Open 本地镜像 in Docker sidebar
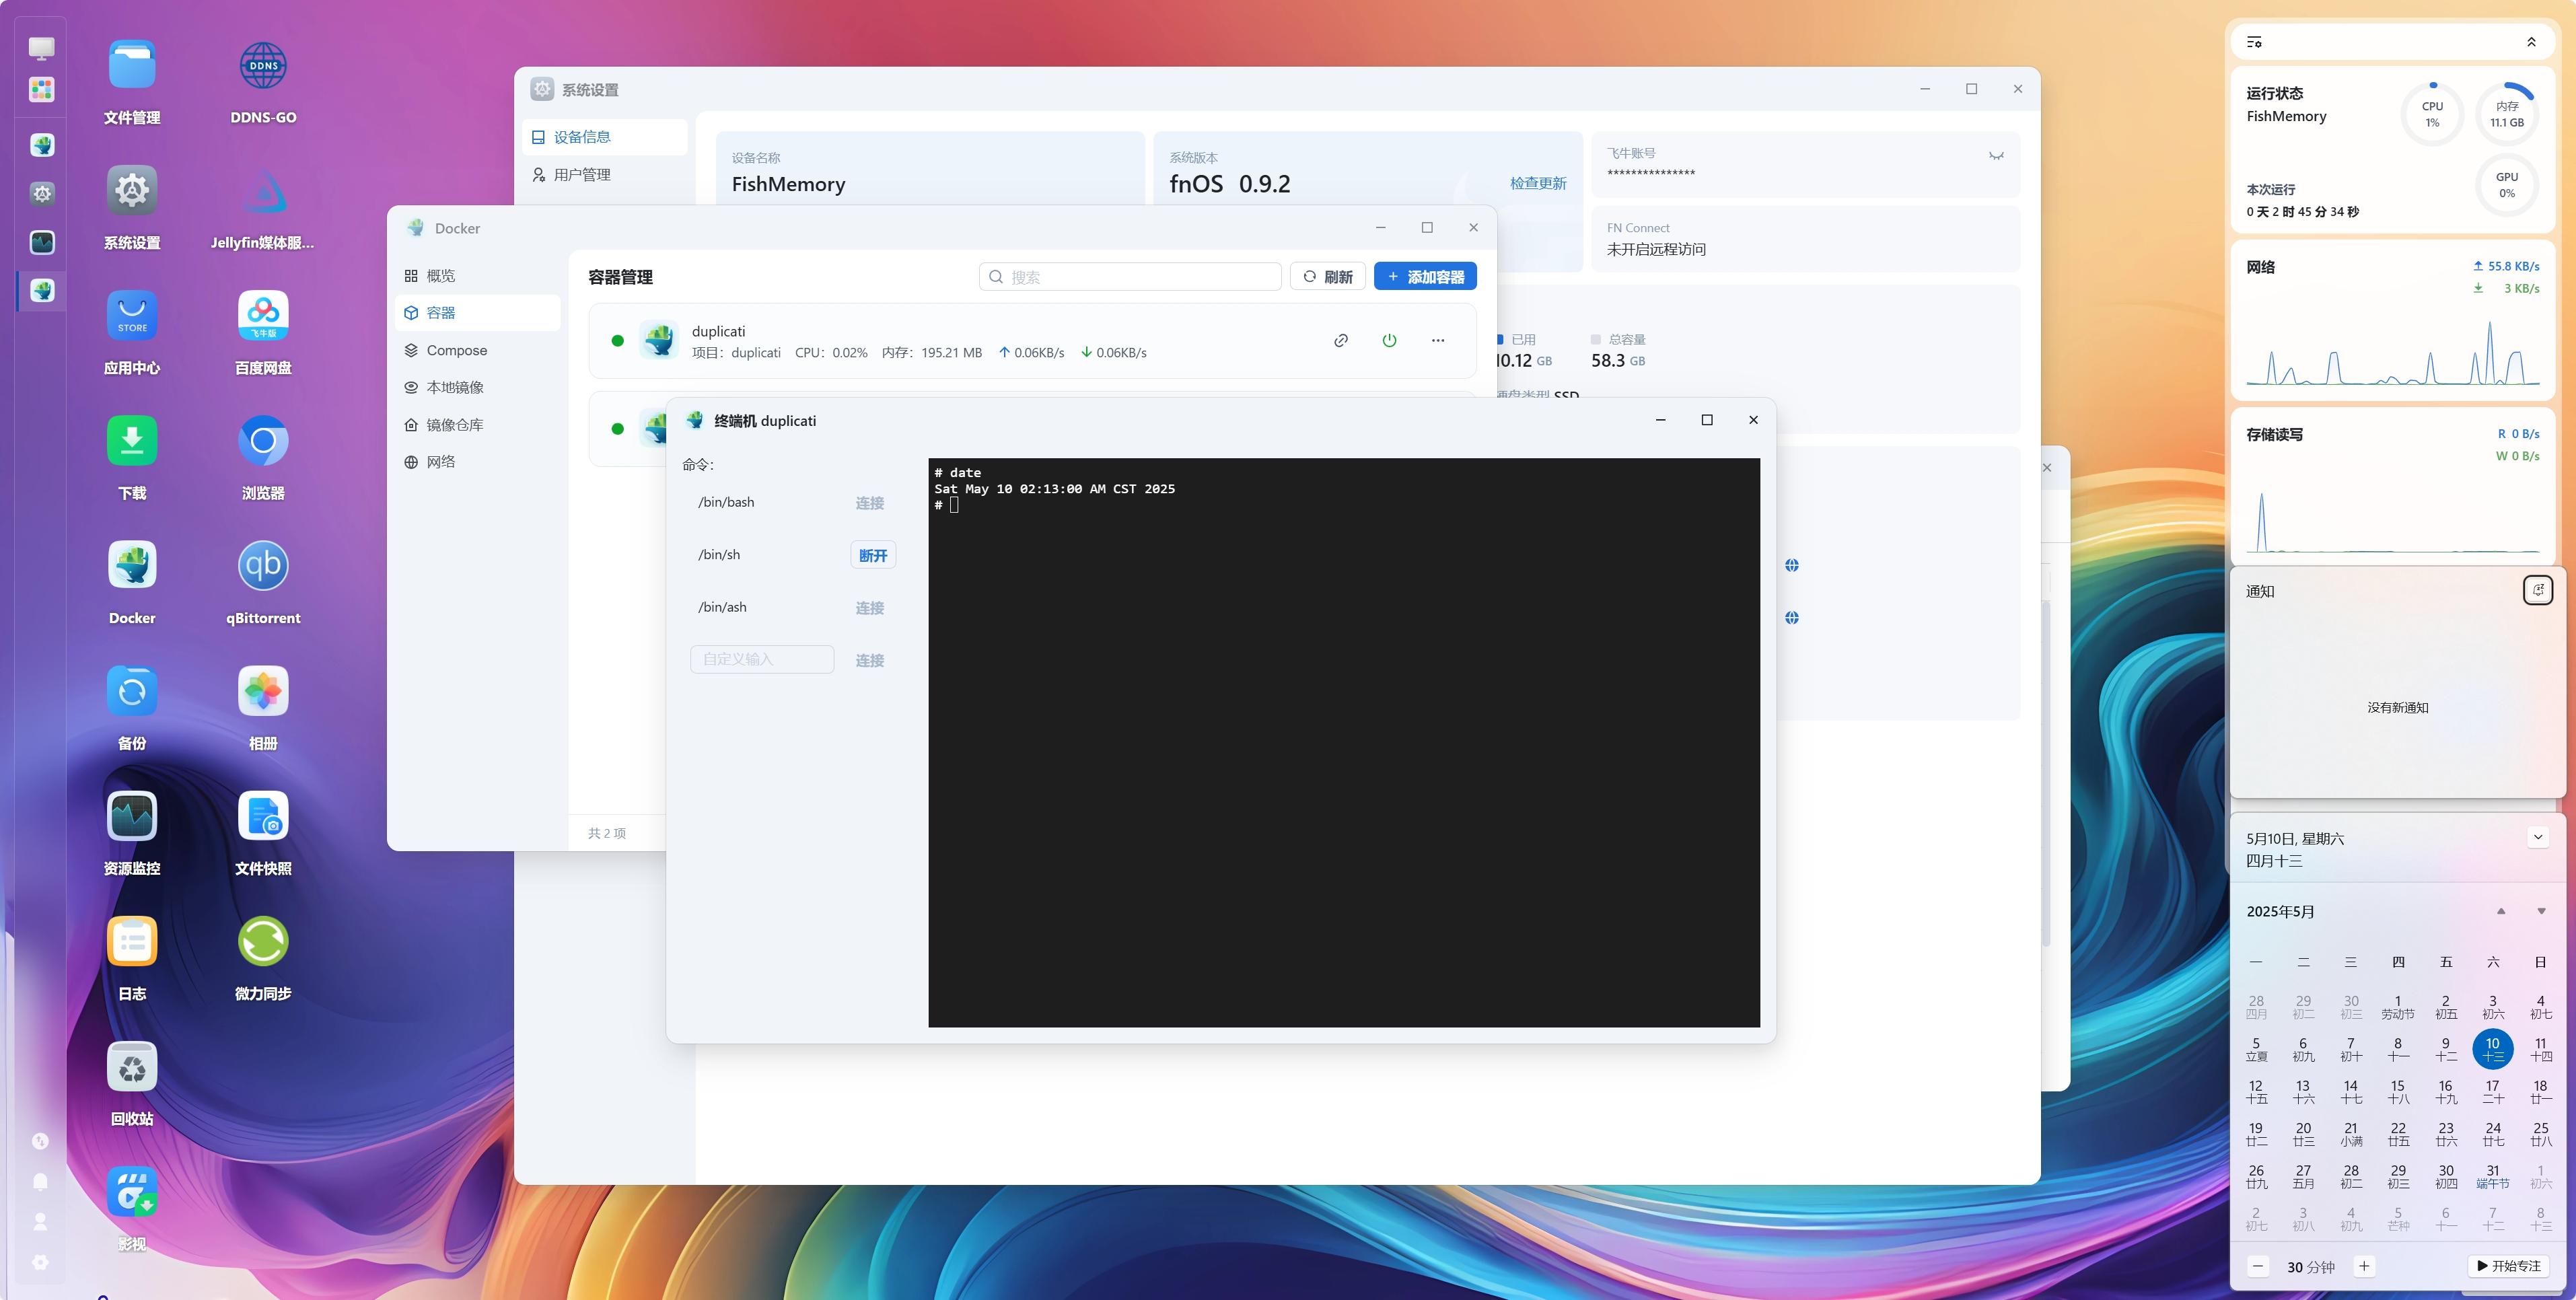 (x=477, y=387)
